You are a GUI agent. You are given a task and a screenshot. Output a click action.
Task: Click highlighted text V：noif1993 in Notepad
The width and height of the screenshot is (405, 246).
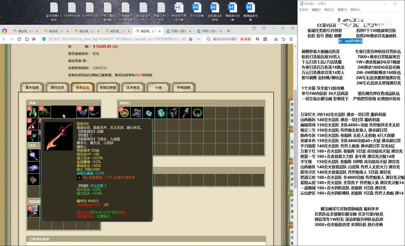point(350,41)
